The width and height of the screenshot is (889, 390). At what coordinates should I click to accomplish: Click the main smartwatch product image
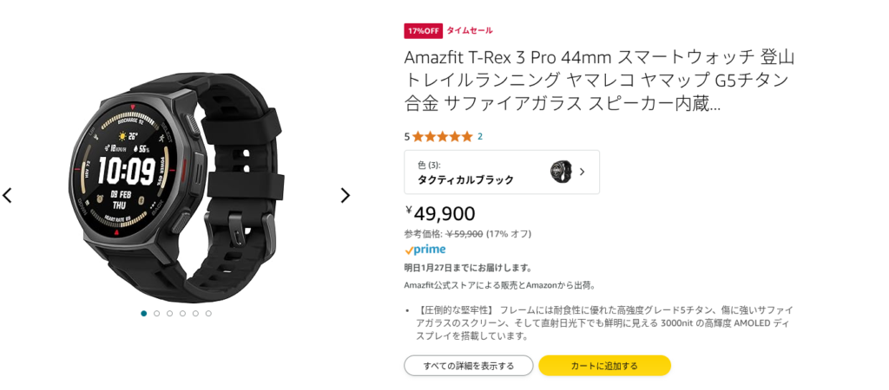coord(176,182)
